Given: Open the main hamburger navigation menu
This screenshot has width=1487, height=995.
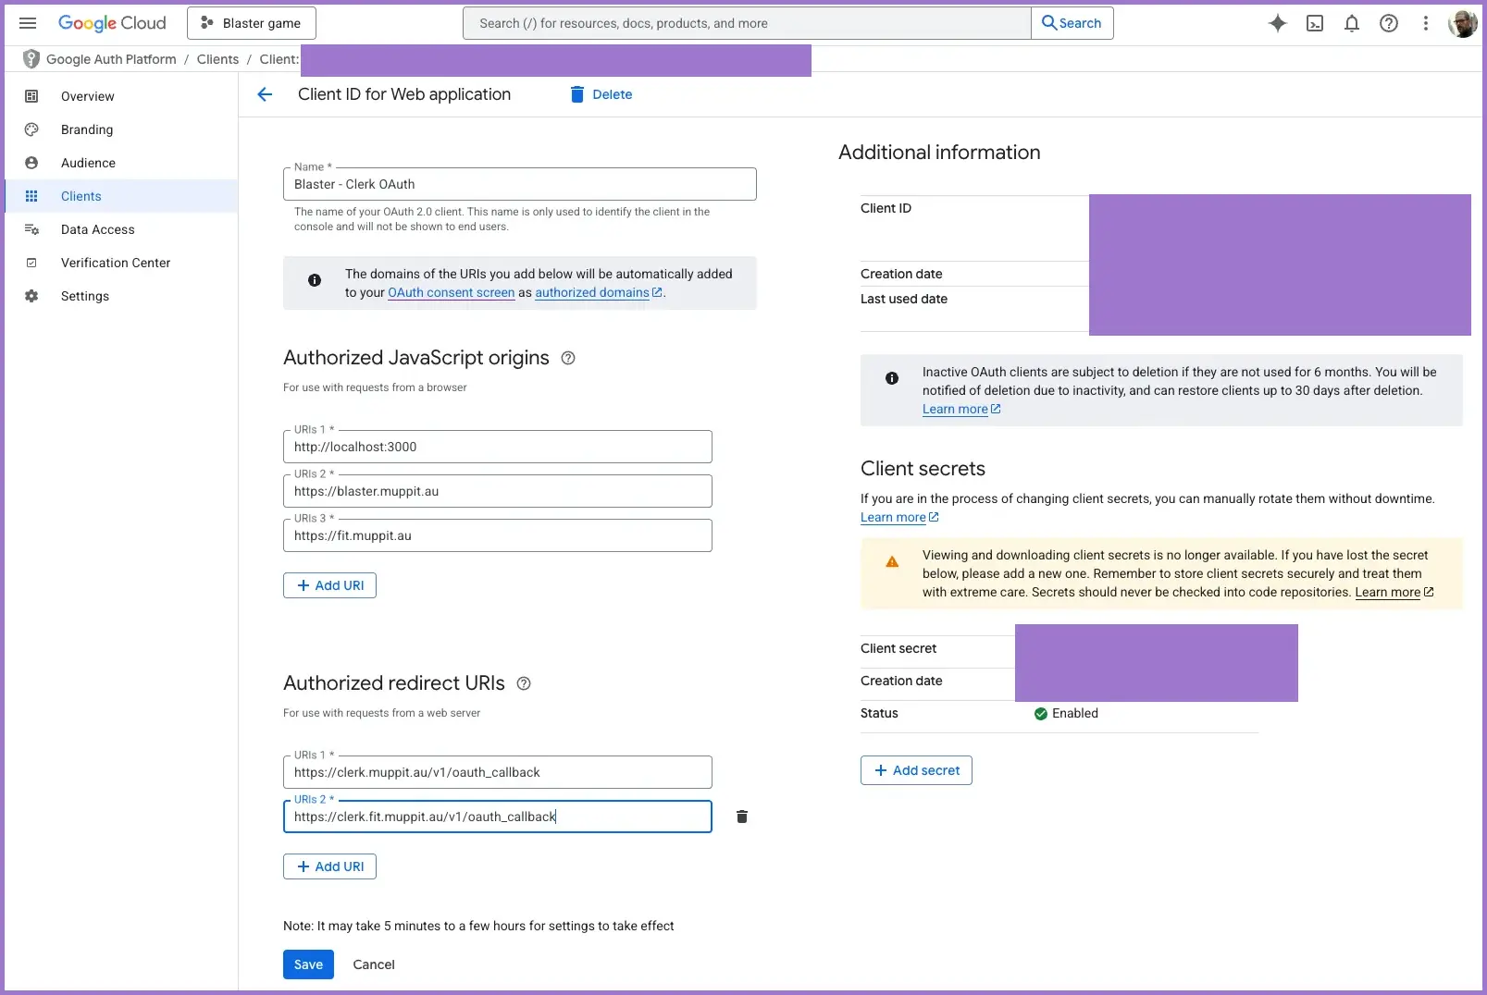Looking at the screenshot, I should 28,23.
